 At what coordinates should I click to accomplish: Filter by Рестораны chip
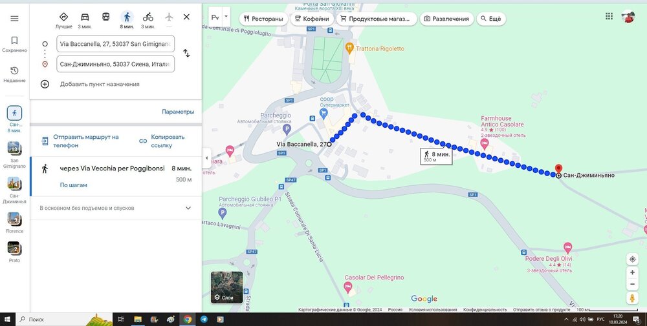pos(263,19)
